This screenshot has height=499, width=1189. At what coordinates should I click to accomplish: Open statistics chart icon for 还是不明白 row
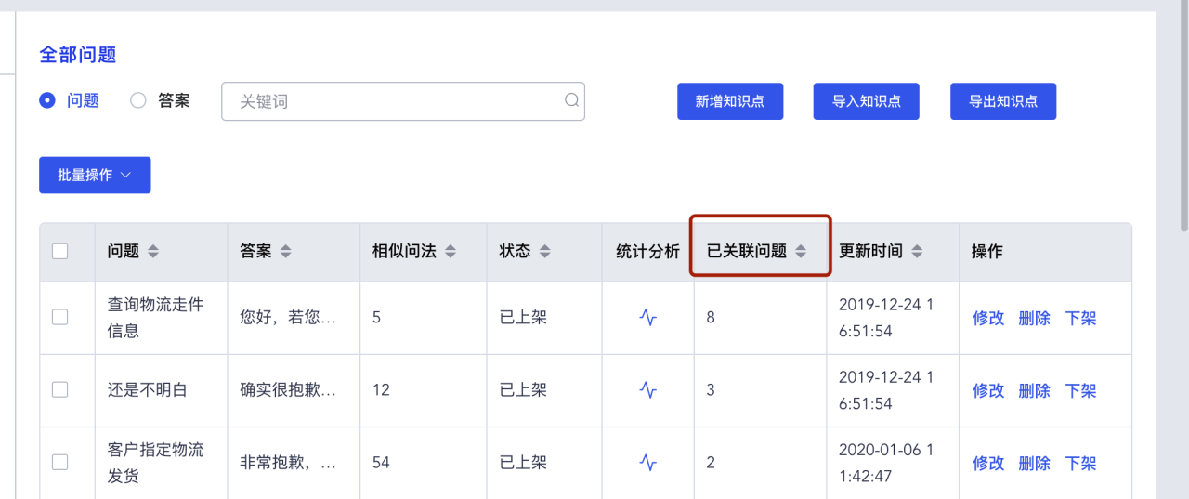point(648,390)
